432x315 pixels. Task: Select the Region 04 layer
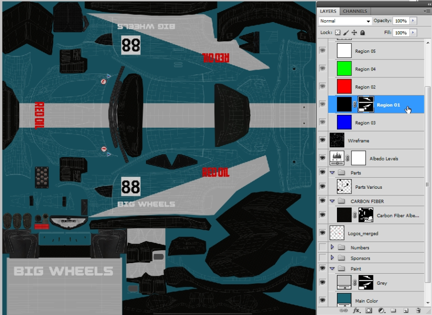point(376,69)
